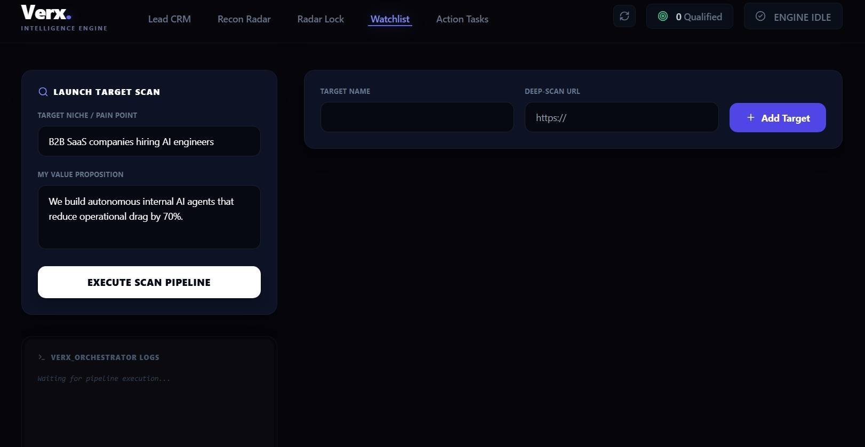The width and height of the screenshot is (865, 447).
Task: Click the Verx Intelligence Engine logo
Action: 64,18
